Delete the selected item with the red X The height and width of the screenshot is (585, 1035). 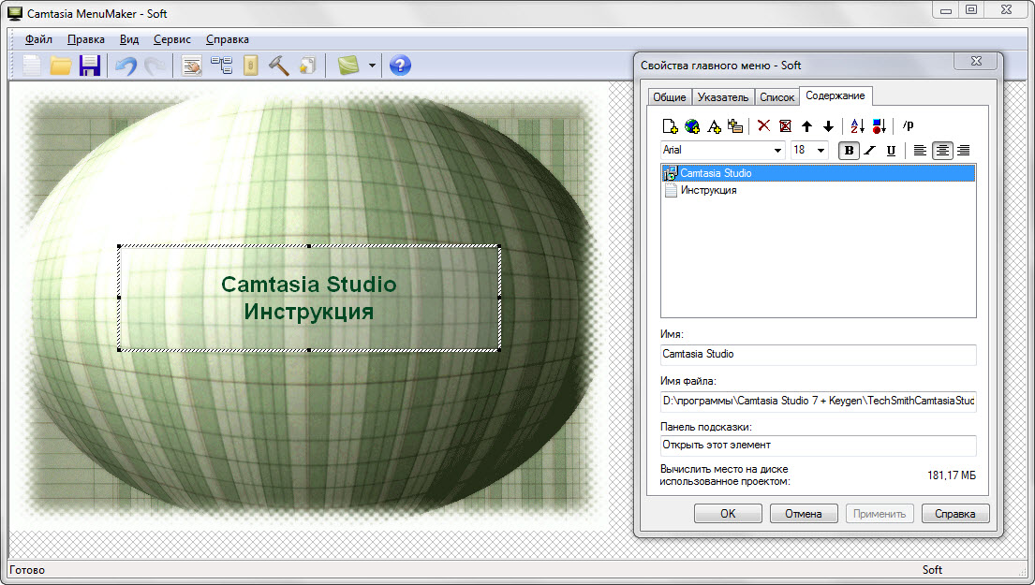click(763, 125)
